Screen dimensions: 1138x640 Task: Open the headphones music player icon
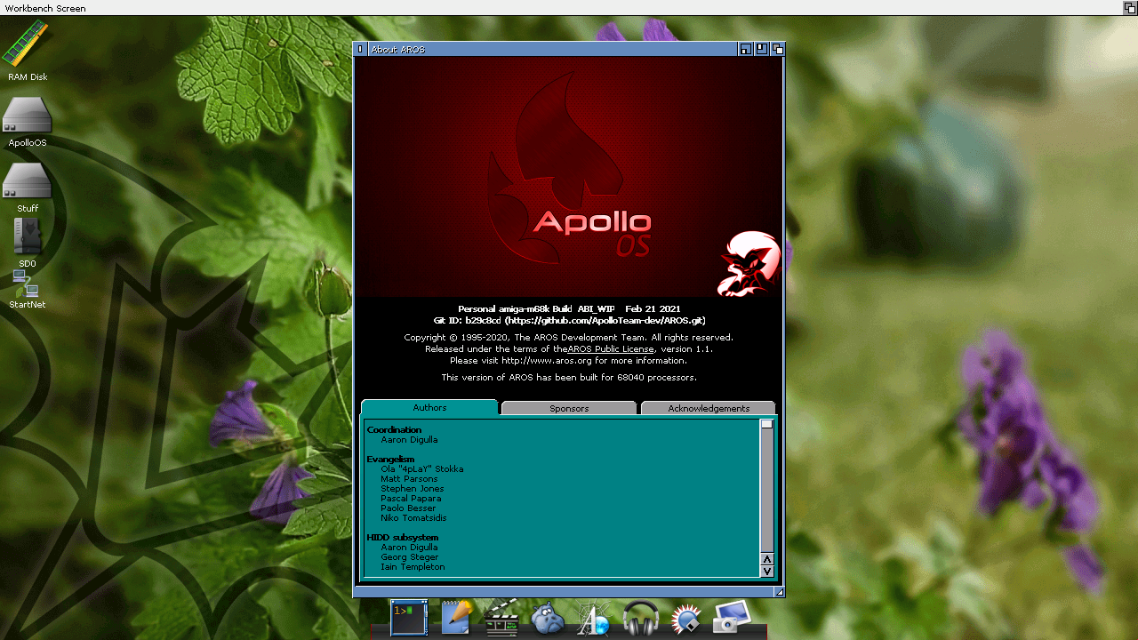point(640,618)
